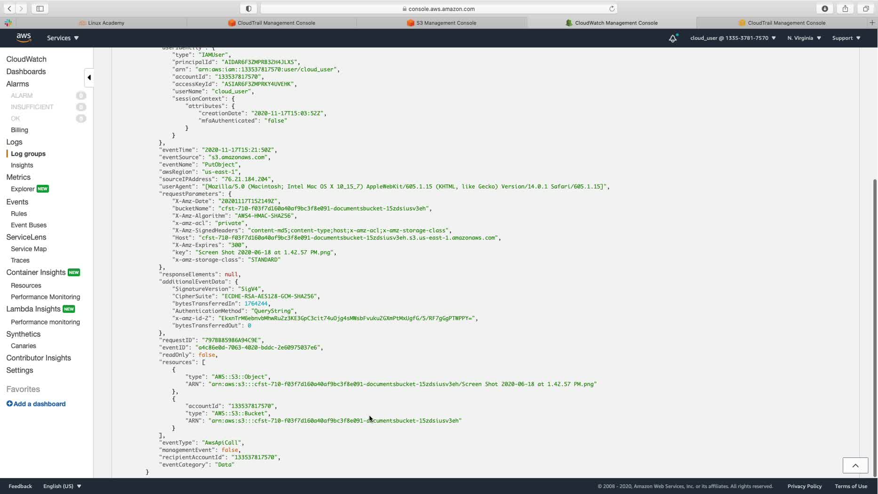Go to AWS home via logo
This screenshot has width=878, height=494.
click(x=24, y=38)
